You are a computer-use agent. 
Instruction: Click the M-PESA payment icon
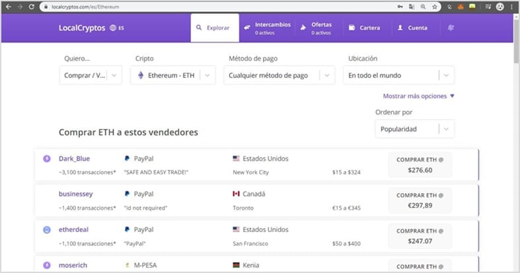tap(127, 265)
